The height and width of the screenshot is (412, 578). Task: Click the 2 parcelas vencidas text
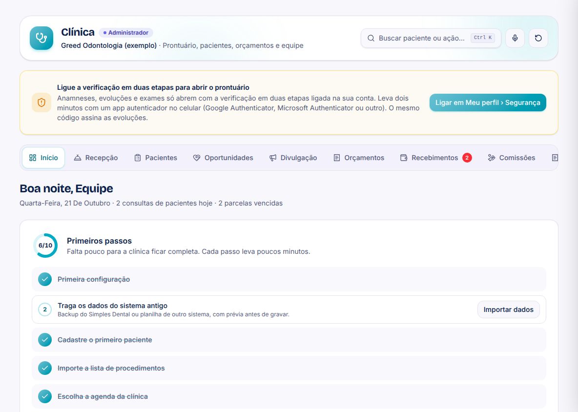250,203
